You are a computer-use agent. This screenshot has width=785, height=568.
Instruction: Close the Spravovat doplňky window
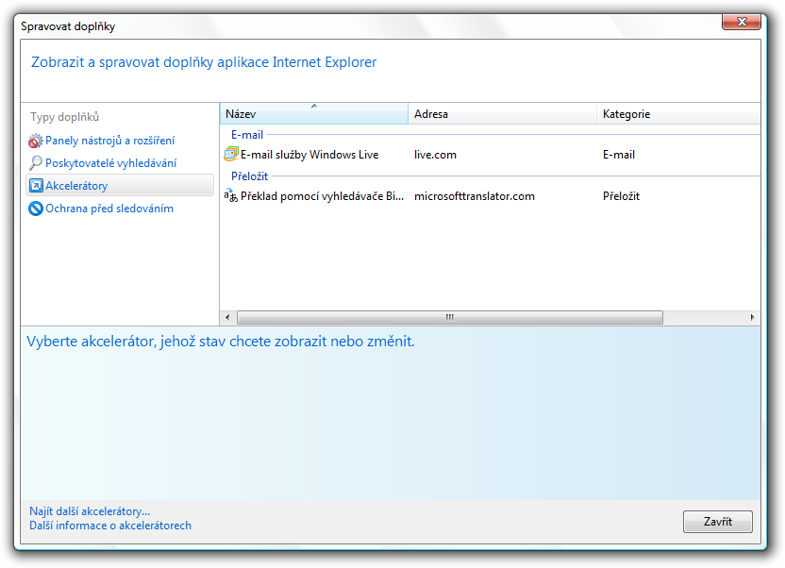(742, 22)
